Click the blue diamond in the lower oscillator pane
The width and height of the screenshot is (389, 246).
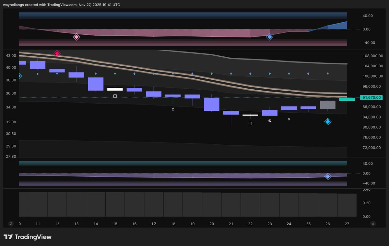(328, 176)
